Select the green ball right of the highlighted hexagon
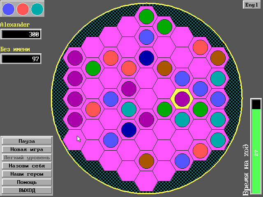 coord(200,109)
